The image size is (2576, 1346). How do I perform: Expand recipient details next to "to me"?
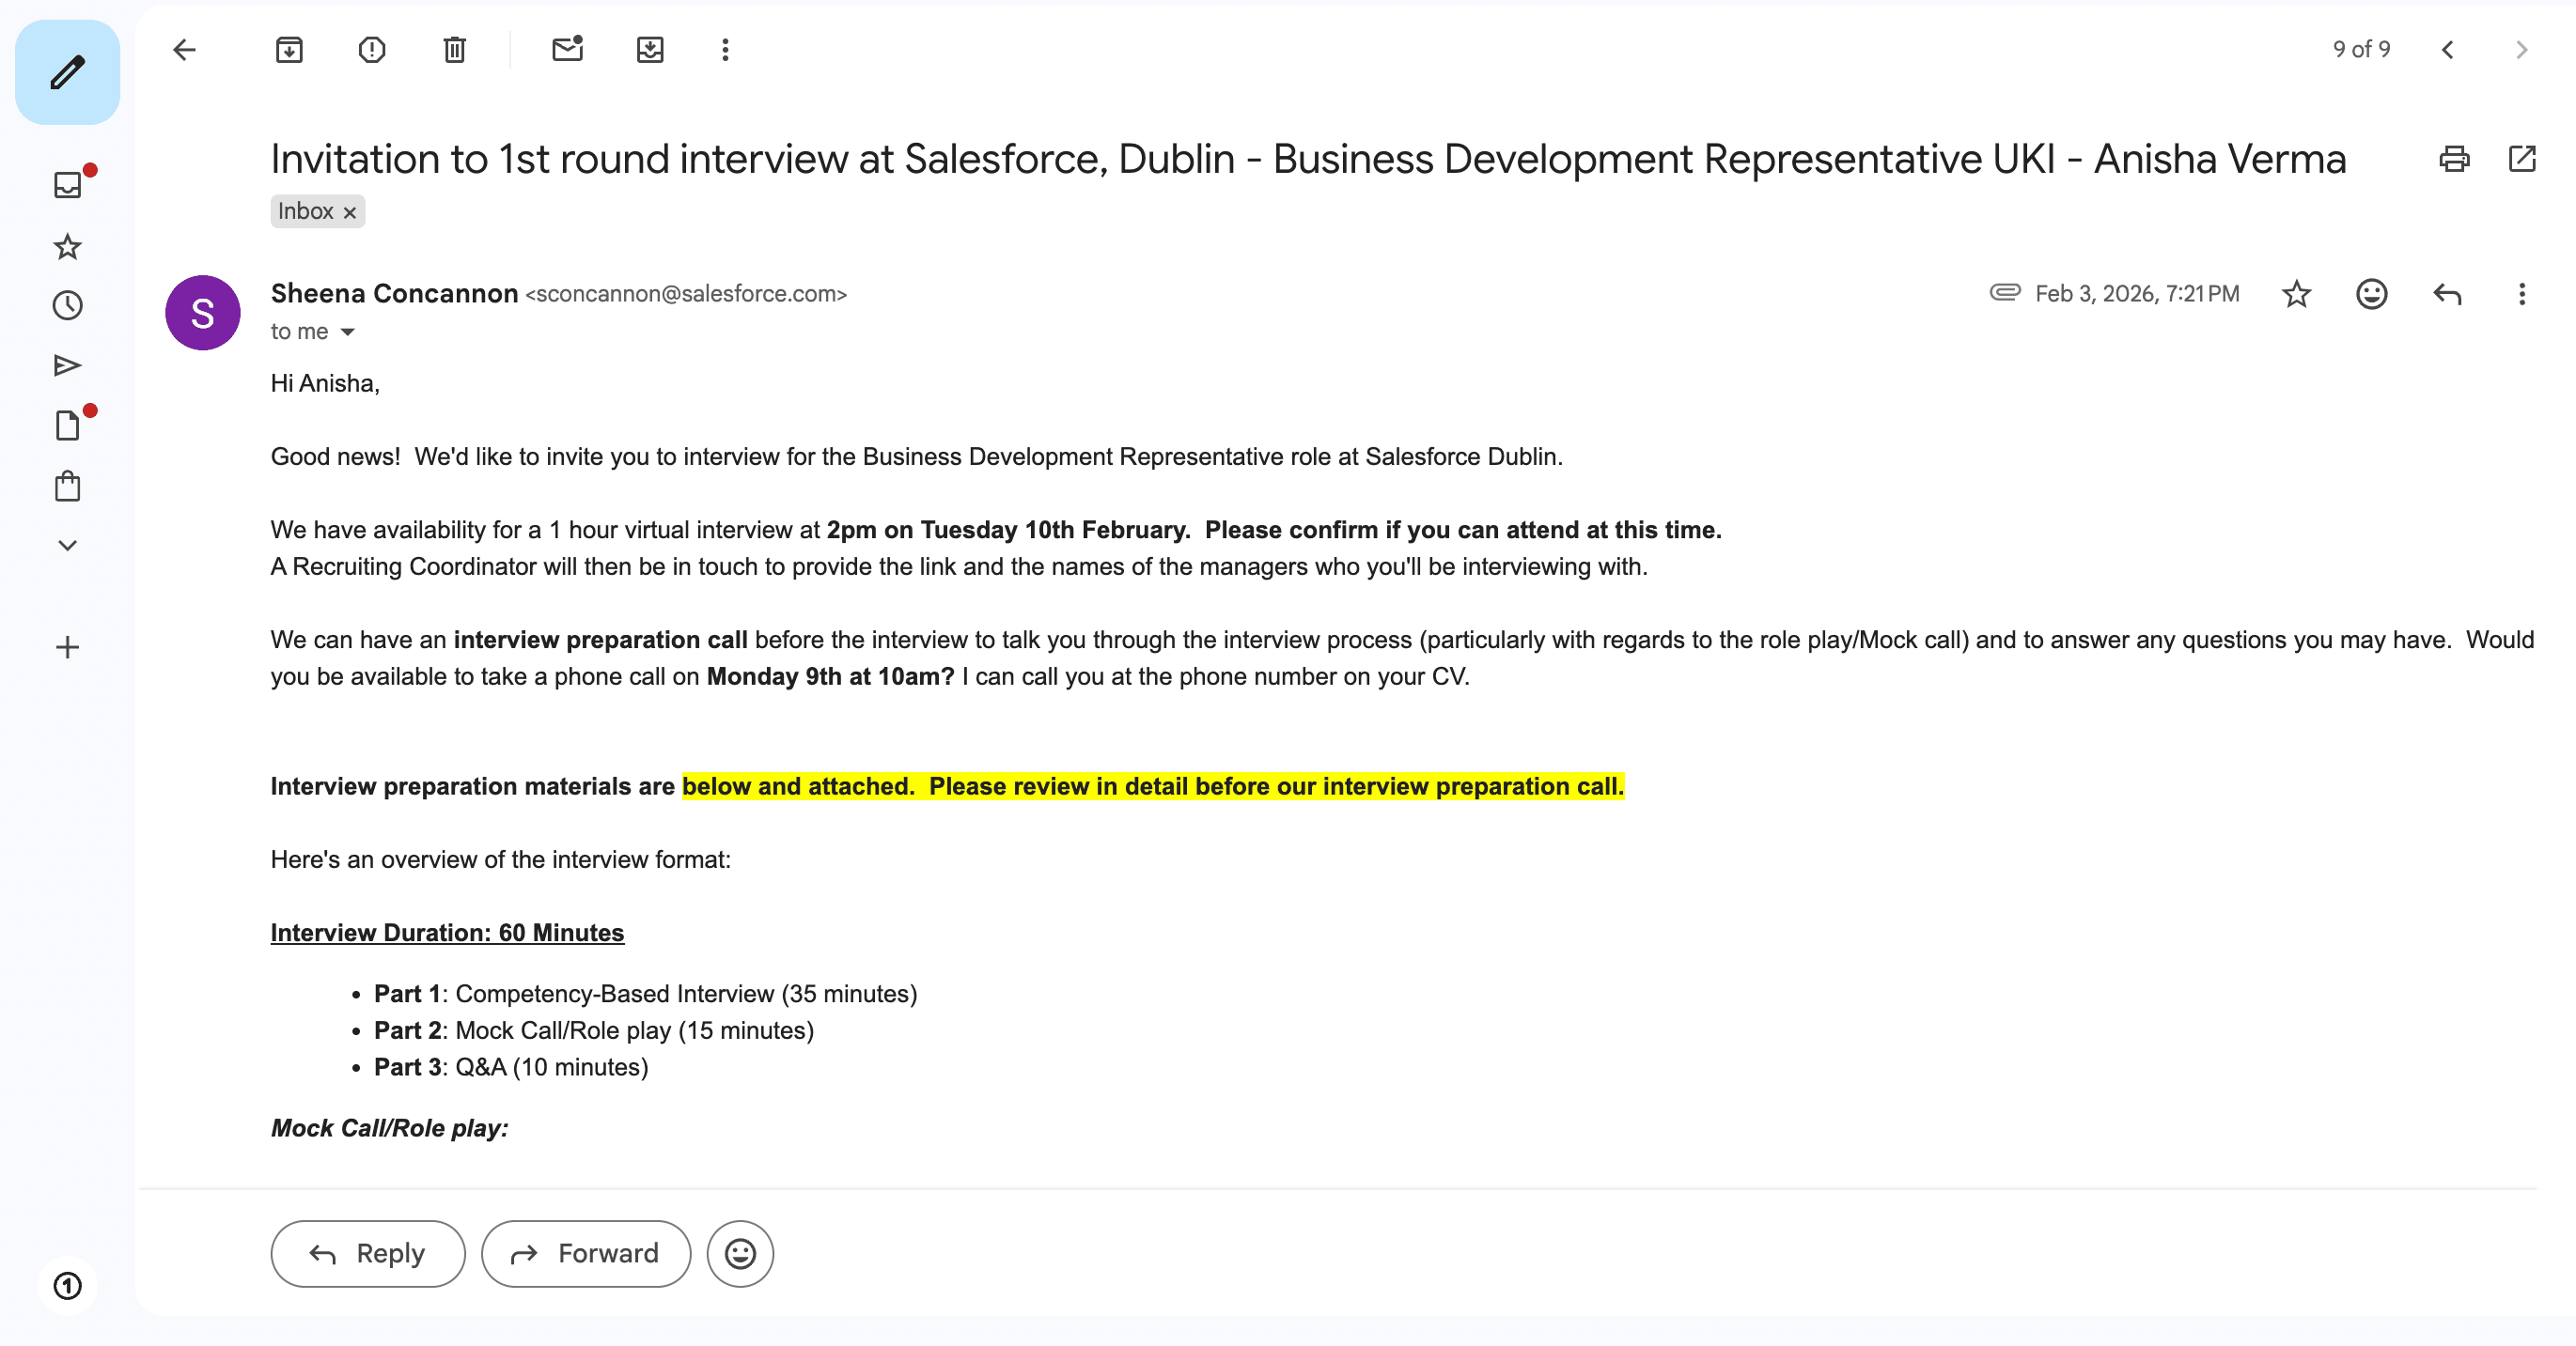(348, 332)
